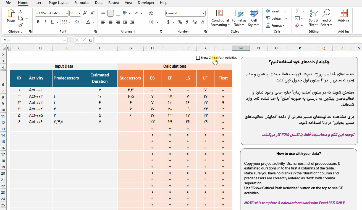Viewport: 362px width, 210px height.
Task: Switch to the Data tab
Action: [x=99, y=2]
